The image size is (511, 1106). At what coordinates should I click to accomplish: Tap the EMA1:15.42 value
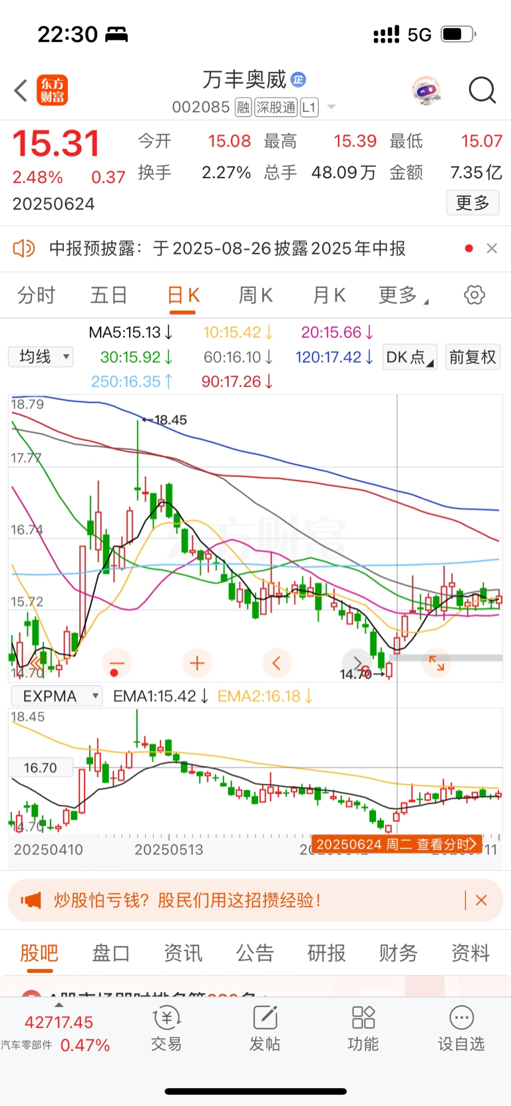pyautogui.click(x=161, y=696)
